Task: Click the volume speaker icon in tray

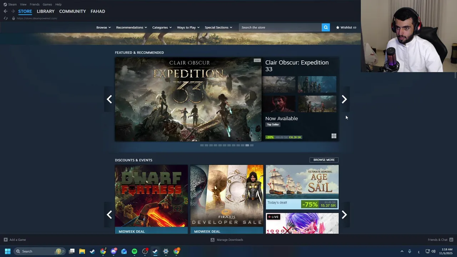Action: point(433,251)
